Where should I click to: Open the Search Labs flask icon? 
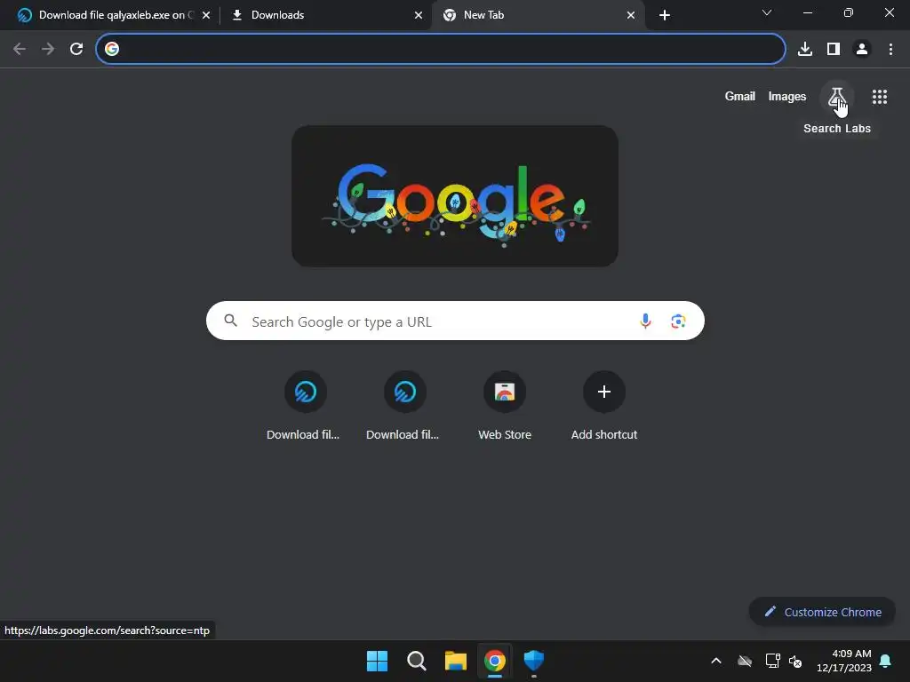[x=837, y=97]
